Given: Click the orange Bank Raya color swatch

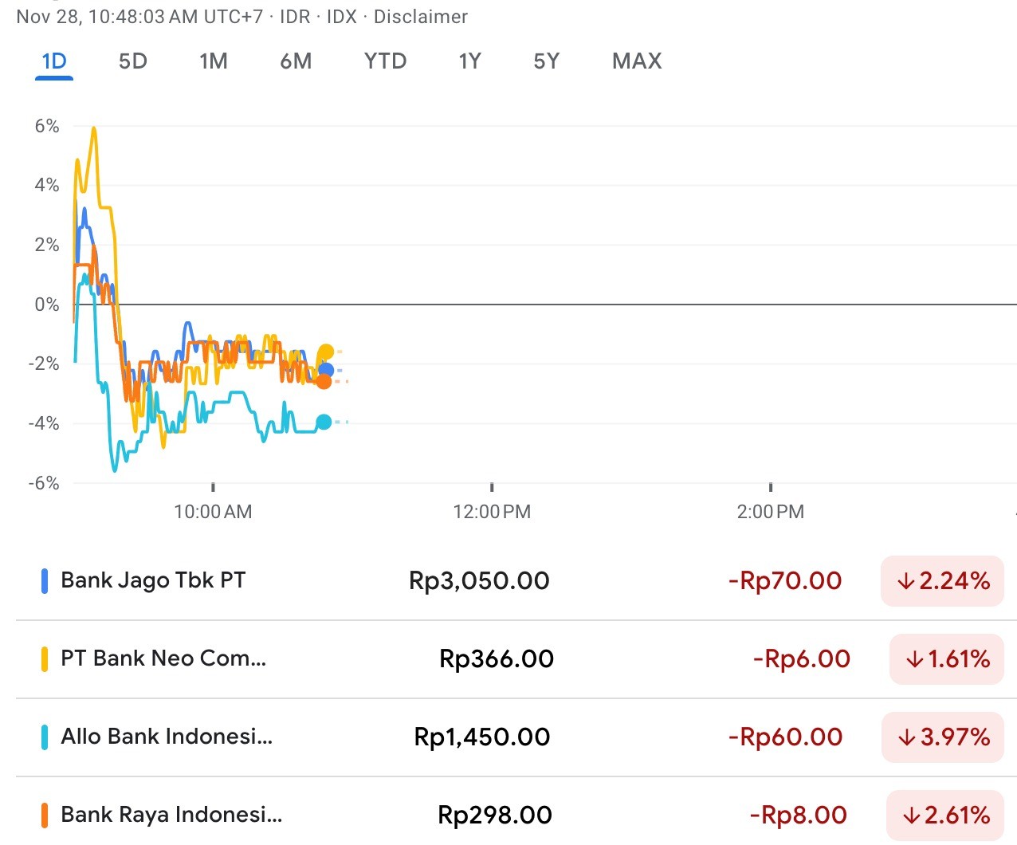Looking at the screenshot, I should [x=45, y=815].
